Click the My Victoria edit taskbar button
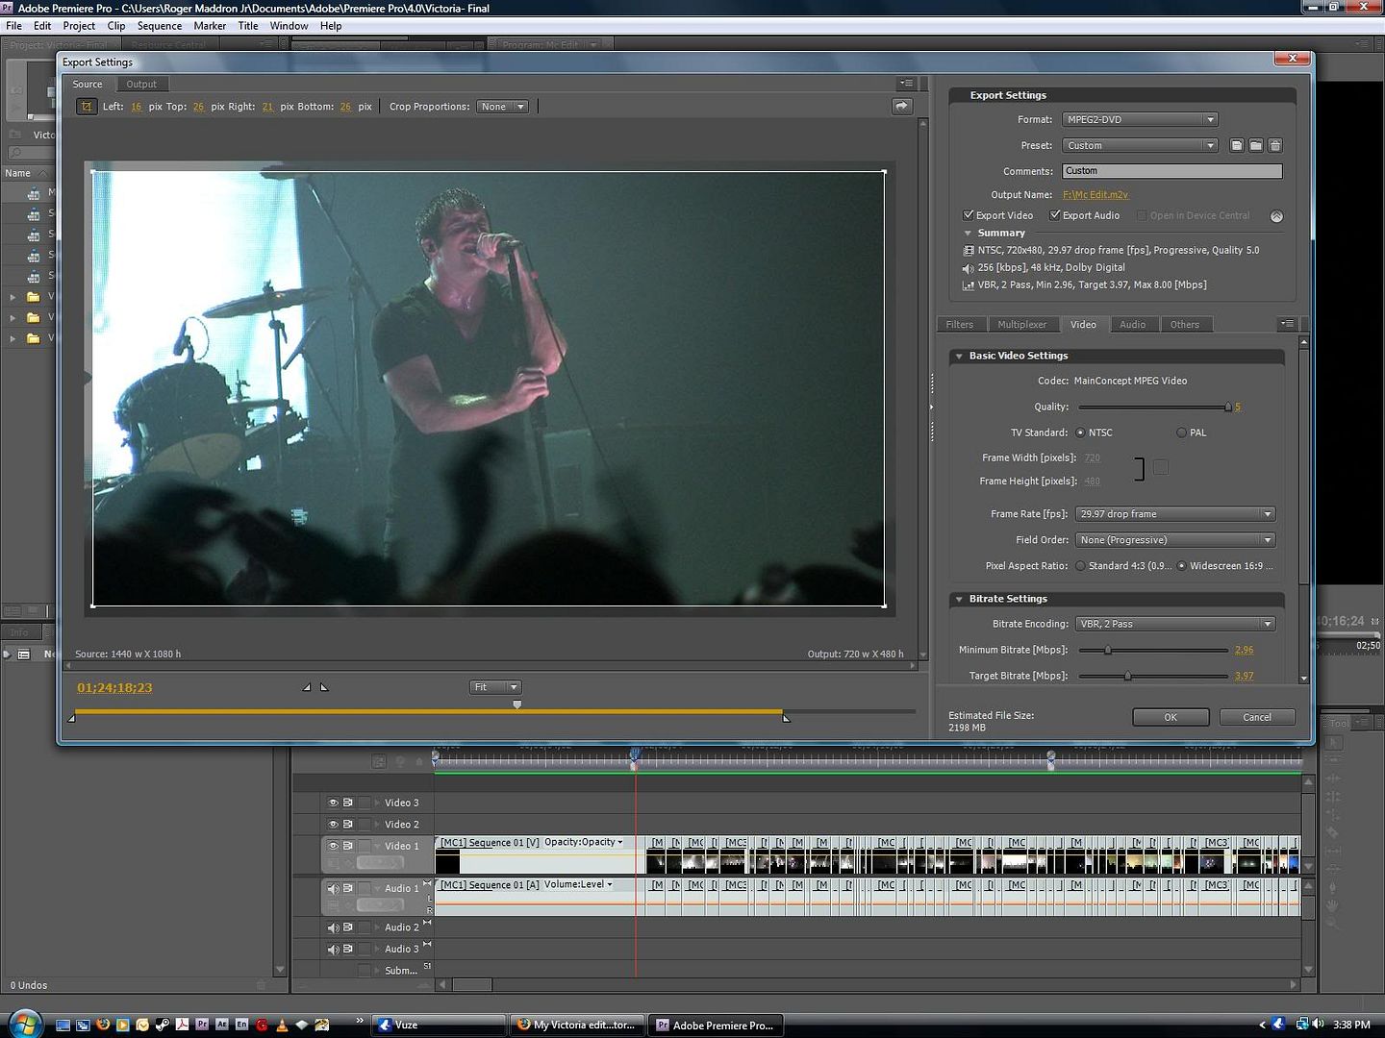Image resolution: width=1385 pixels, height=1038 pixels. click(x=576, y=1025)
